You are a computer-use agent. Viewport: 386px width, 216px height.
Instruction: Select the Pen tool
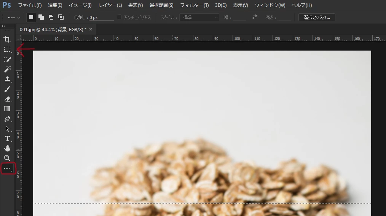coord(7,119)
